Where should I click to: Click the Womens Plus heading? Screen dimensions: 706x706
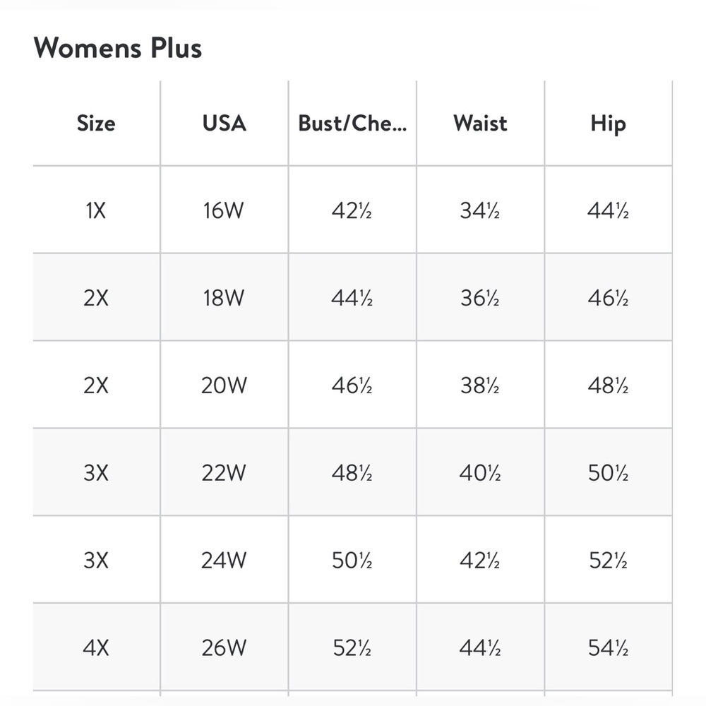tap(117, 48)
